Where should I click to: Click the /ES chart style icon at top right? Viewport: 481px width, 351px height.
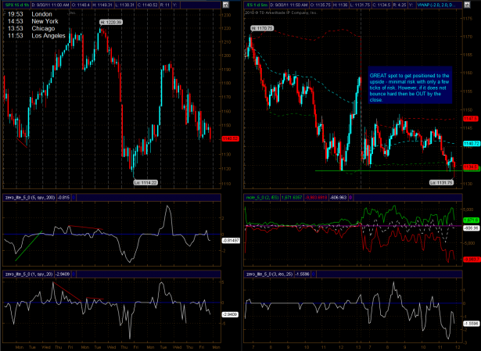point(467,5)
